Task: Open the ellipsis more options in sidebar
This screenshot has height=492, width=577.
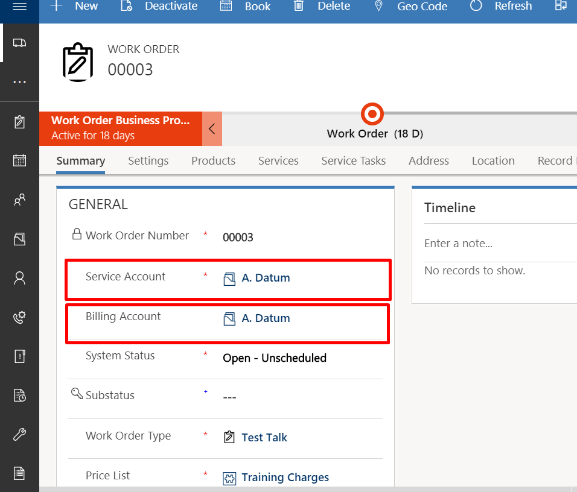Action: (x=19, y=82)
